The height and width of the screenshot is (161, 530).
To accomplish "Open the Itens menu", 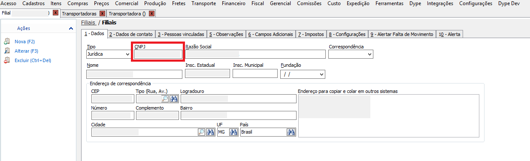I will pyautogui.click(x=56, y=3).
